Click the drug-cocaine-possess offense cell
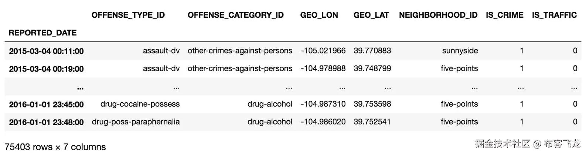 [140, 104]
